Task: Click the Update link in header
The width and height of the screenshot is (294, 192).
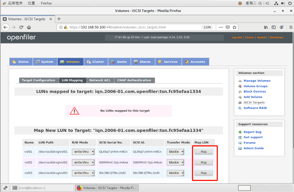Action: 262,38
